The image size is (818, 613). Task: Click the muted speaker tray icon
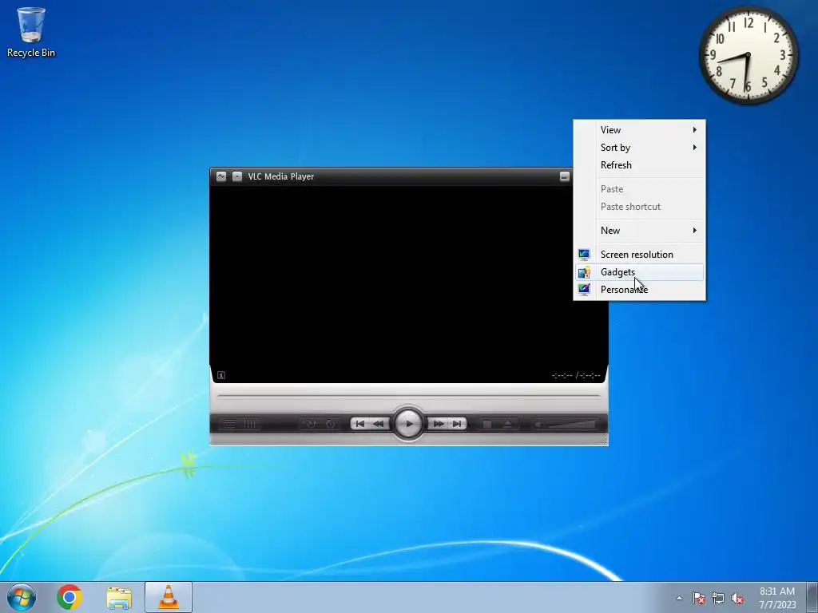pos(737,598)
